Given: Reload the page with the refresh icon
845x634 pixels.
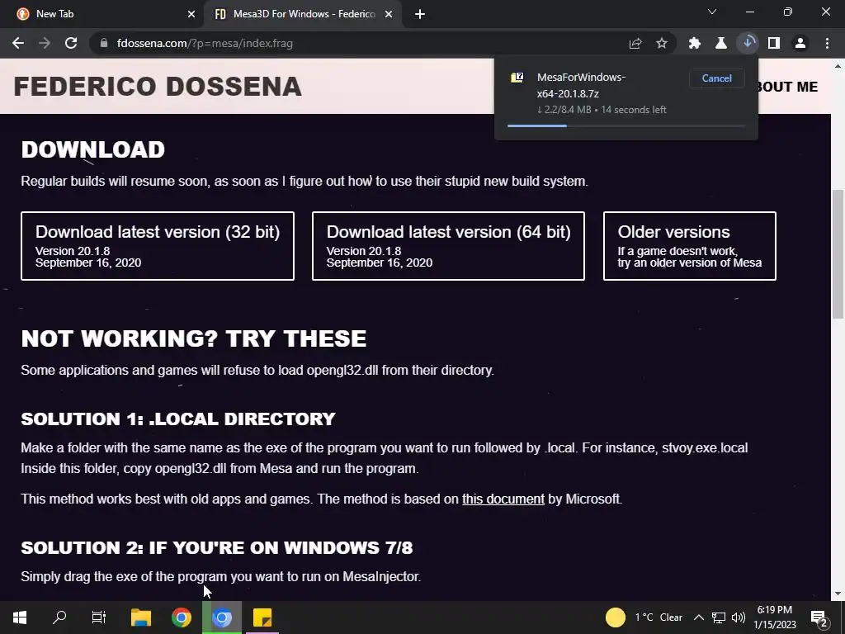Looking at the screenshot, I should click(x=71, y=43).
